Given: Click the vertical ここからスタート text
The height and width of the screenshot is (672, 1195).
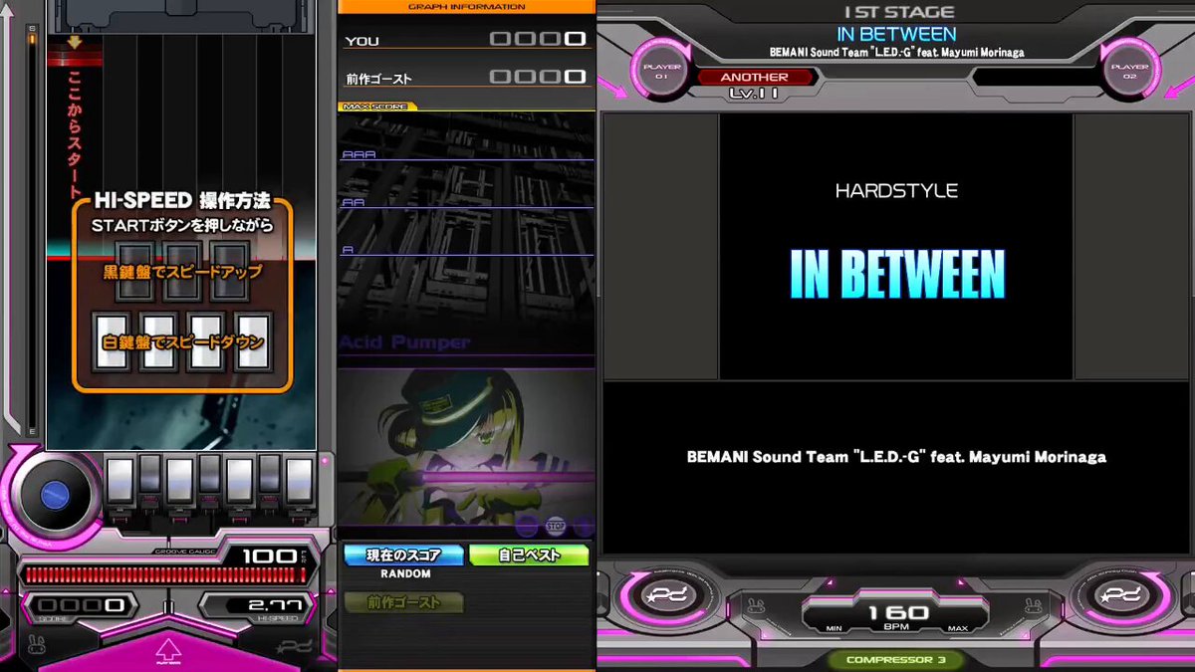Looking at the screenshot, I should [x=75, y=134].
